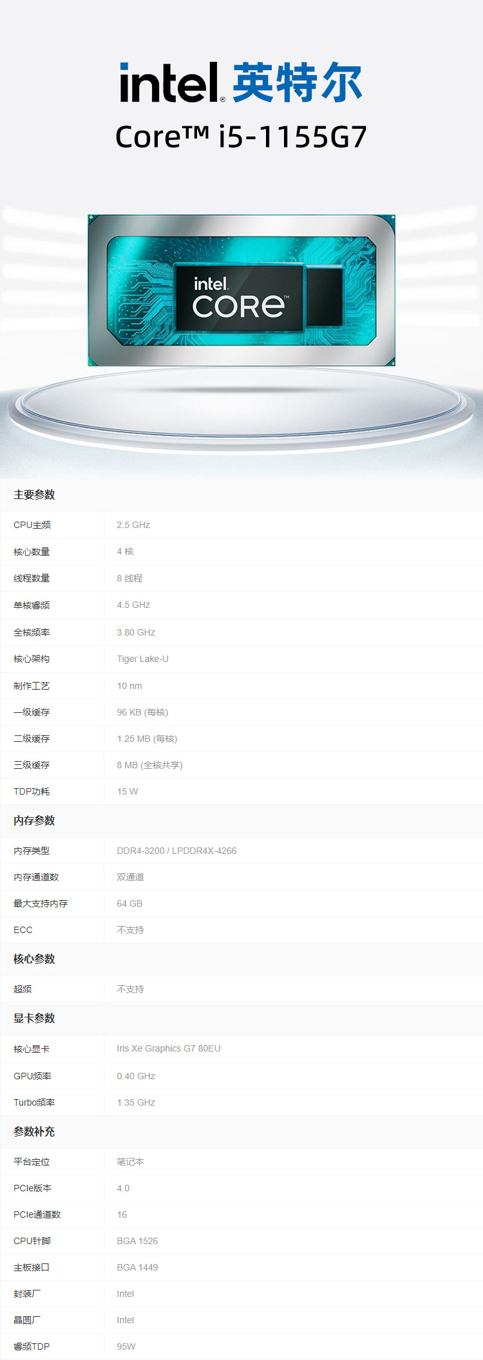Click the PCIe通道数 value 16
This screenshot has width=483, height=1360.
(x=122, y=1214)
